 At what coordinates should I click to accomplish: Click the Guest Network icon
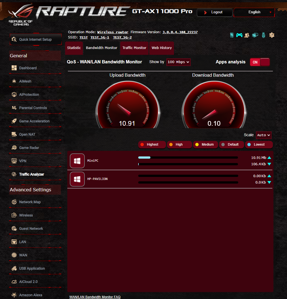14,228
